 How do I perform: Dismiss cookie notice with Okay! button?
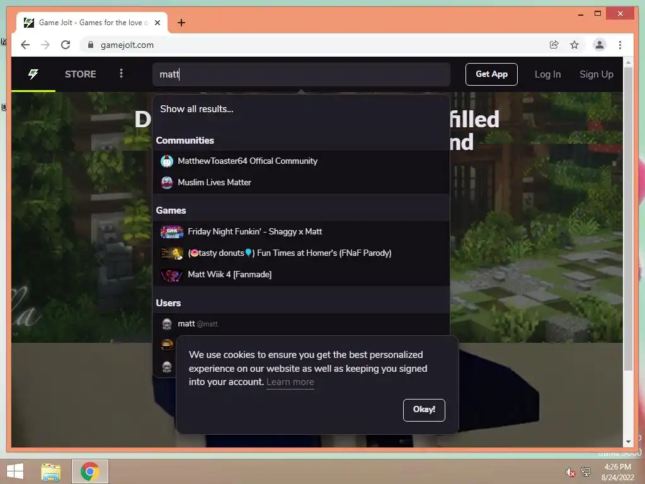424,410
